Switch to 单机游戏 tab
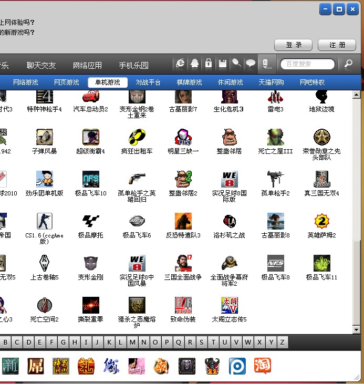Image resolution: width=364 pixels, height=384 pixels. point(108,82)
